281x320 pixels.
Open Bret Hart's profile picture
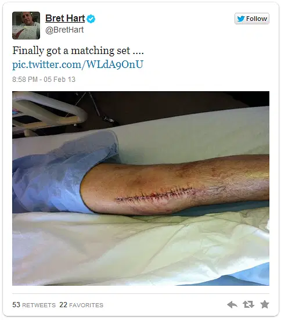(26, 26)
